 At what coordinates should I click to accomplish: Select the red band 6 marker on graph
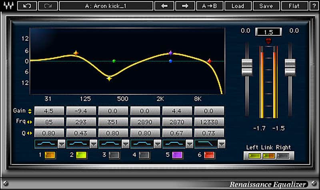pyautogui.click(x=209, y=61)
